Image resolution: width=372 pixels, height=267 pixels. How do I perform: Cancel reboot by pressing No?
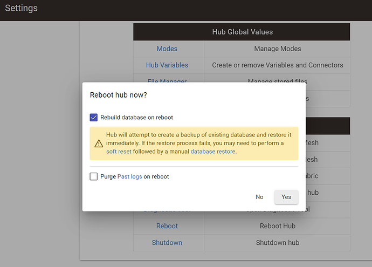point(259,197)
